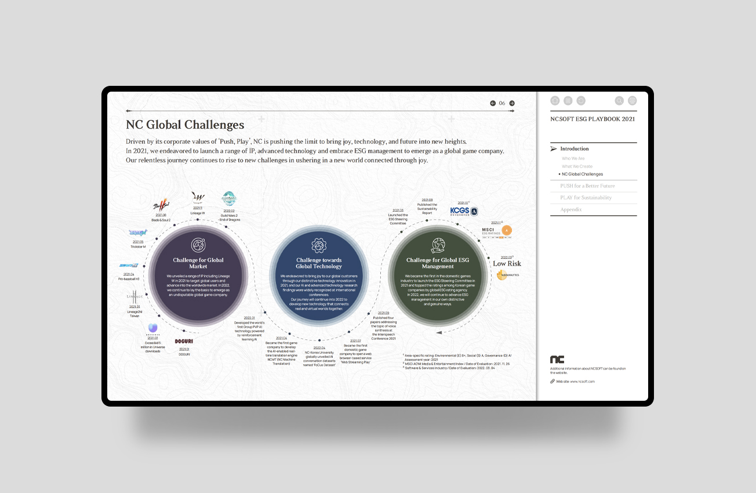Click the Guild Wars 2 logo
756x493 pixels.
(x=229, y=200)
